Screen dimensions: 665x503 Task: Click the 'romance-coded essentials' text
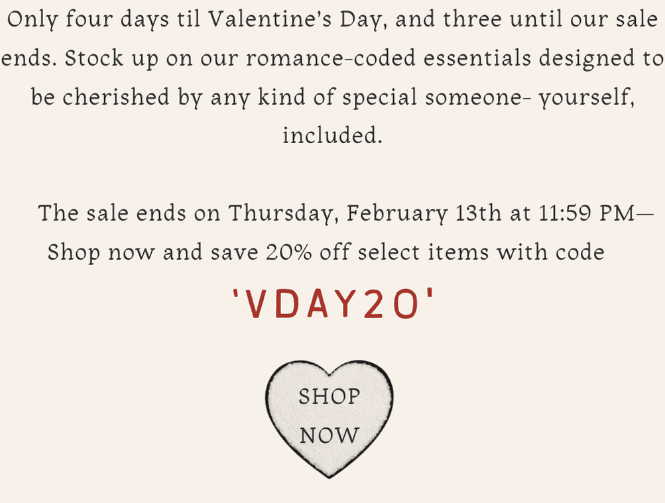[389, 58]
